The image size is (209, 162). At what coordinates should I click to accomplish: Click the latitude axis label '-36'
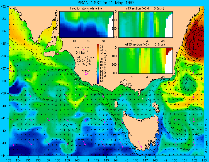[x=3, y=56]
